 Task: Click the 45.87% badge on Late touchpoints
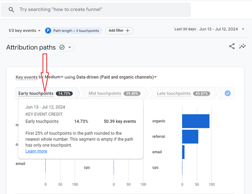click(x=202, y=94)
